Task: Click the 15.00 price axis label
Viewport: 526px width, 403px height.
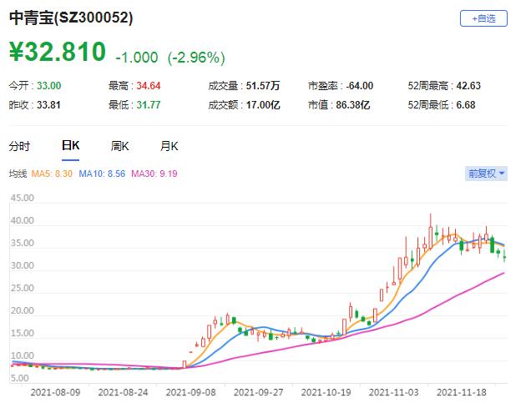Action: (23, 333)
